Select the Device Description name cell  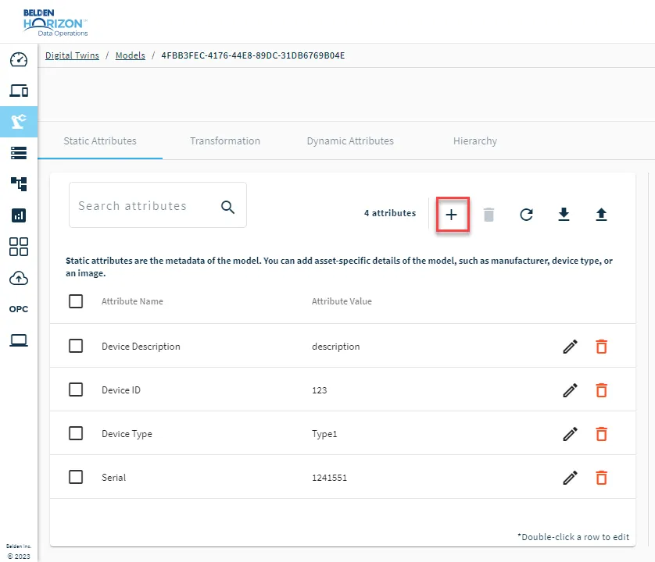tap(141, 347)
